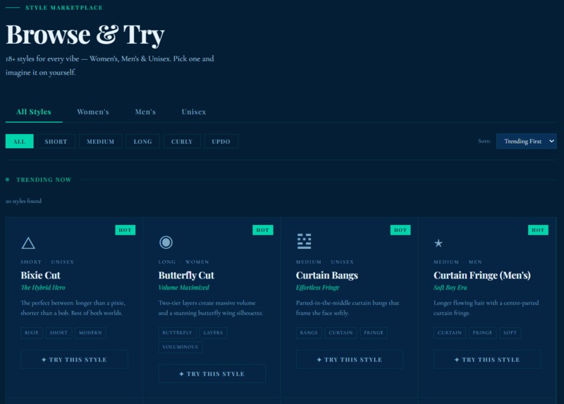This screenshot has height=404, width=564.
Task: Select the ALL length filter
Action: tap(20, 142)
